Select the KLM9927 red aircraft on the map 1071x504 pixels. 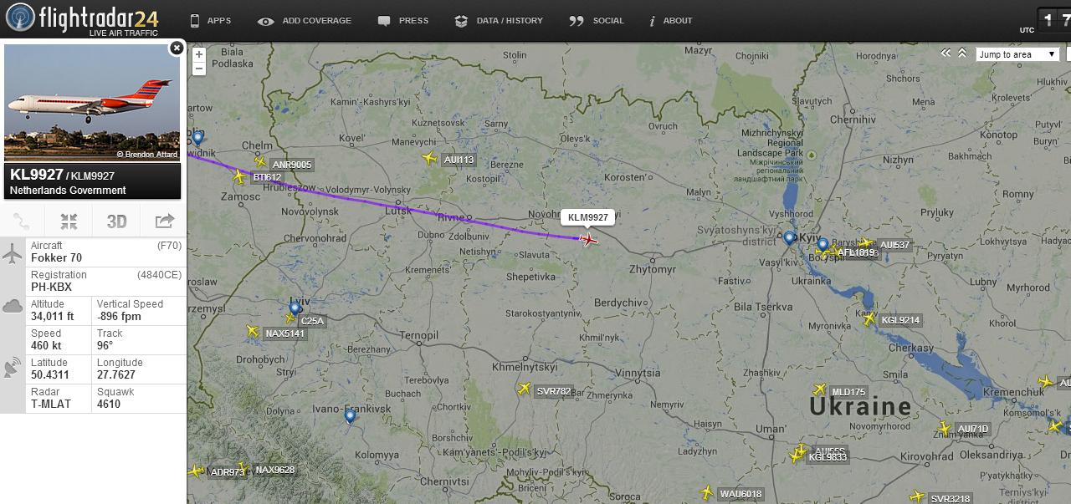pyautogui.click(x=589, y=240)
